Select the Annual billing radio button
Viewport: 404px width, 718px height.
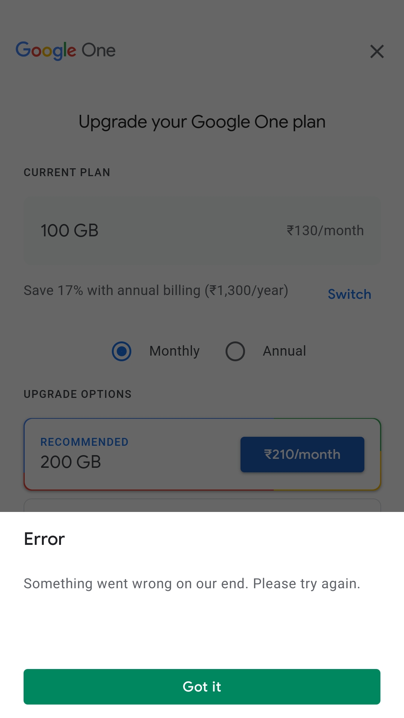click(x=235, y=351)
